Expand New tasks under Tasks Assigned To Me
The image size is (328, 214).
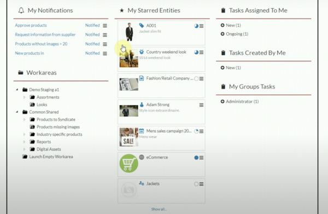[x=222, y=25]
